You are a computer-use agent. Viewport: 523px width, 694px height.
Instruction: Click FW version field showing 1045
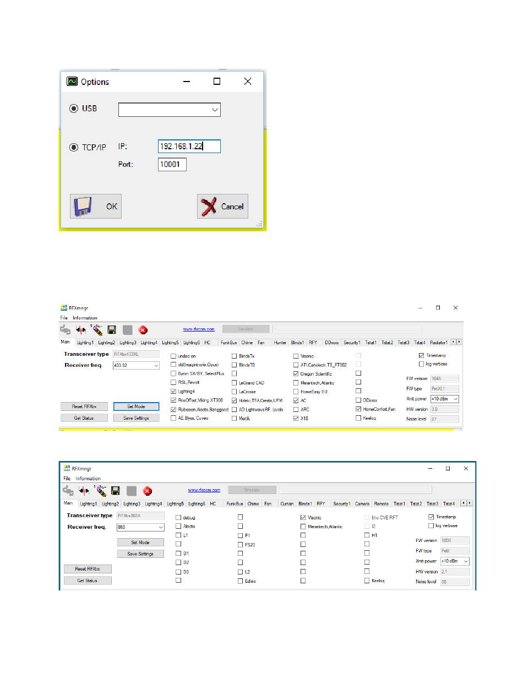tap(444, 378)
